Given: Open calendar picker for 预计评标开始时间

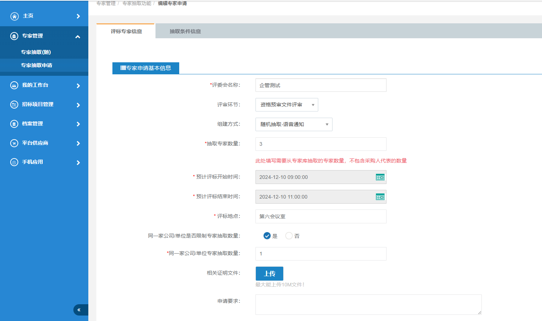Looking at the screenshot, I should coord(380,177).
